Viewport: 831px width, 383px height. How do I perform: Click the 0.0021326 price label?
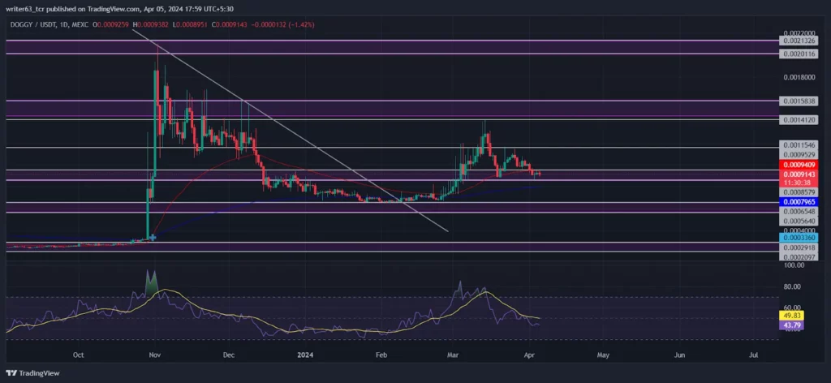pyautogui.click(x=797, y=41)
